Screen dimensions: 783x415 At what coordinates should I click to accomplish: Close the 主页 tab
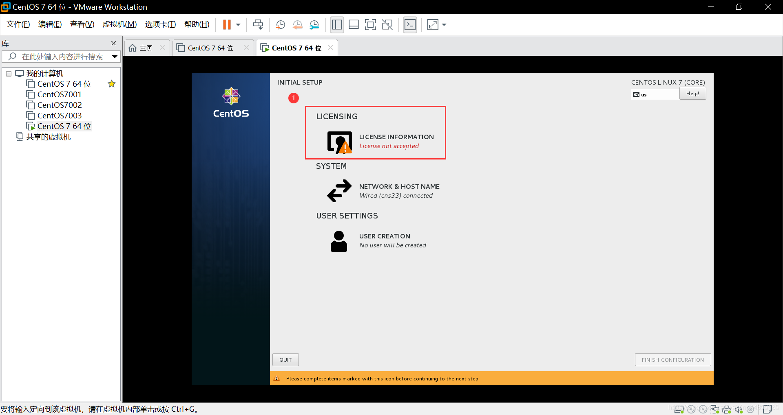coord(162,48)
